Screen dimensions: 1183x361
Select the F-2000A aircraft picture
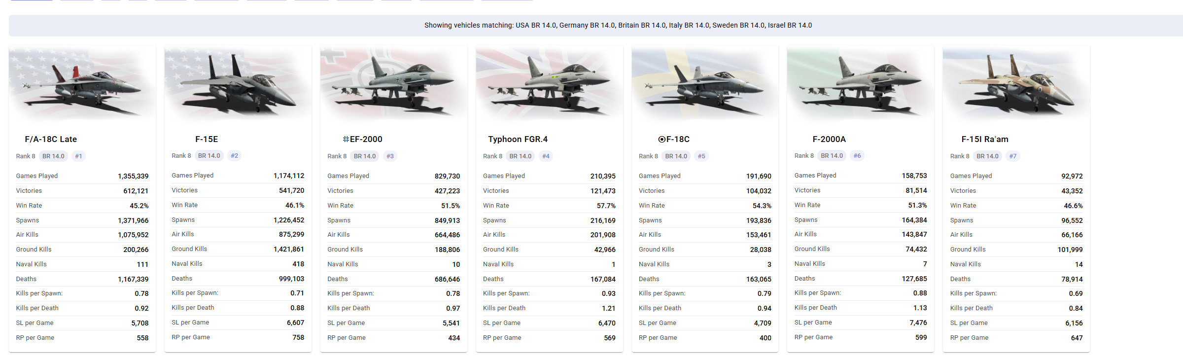861,84
